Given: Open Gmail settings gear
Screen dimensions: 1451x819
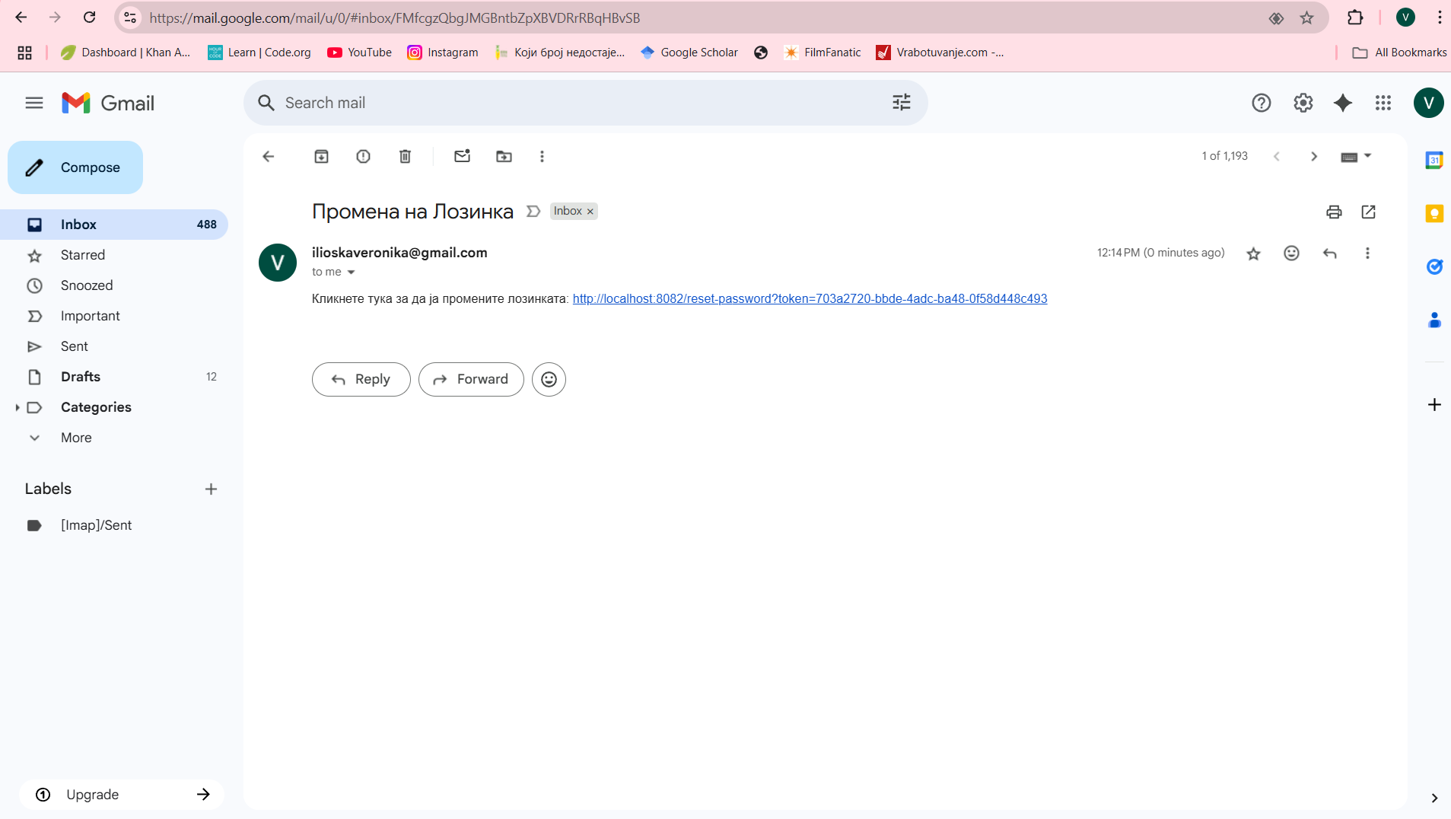Looking at the screenshot, I should pos(1303,103).
